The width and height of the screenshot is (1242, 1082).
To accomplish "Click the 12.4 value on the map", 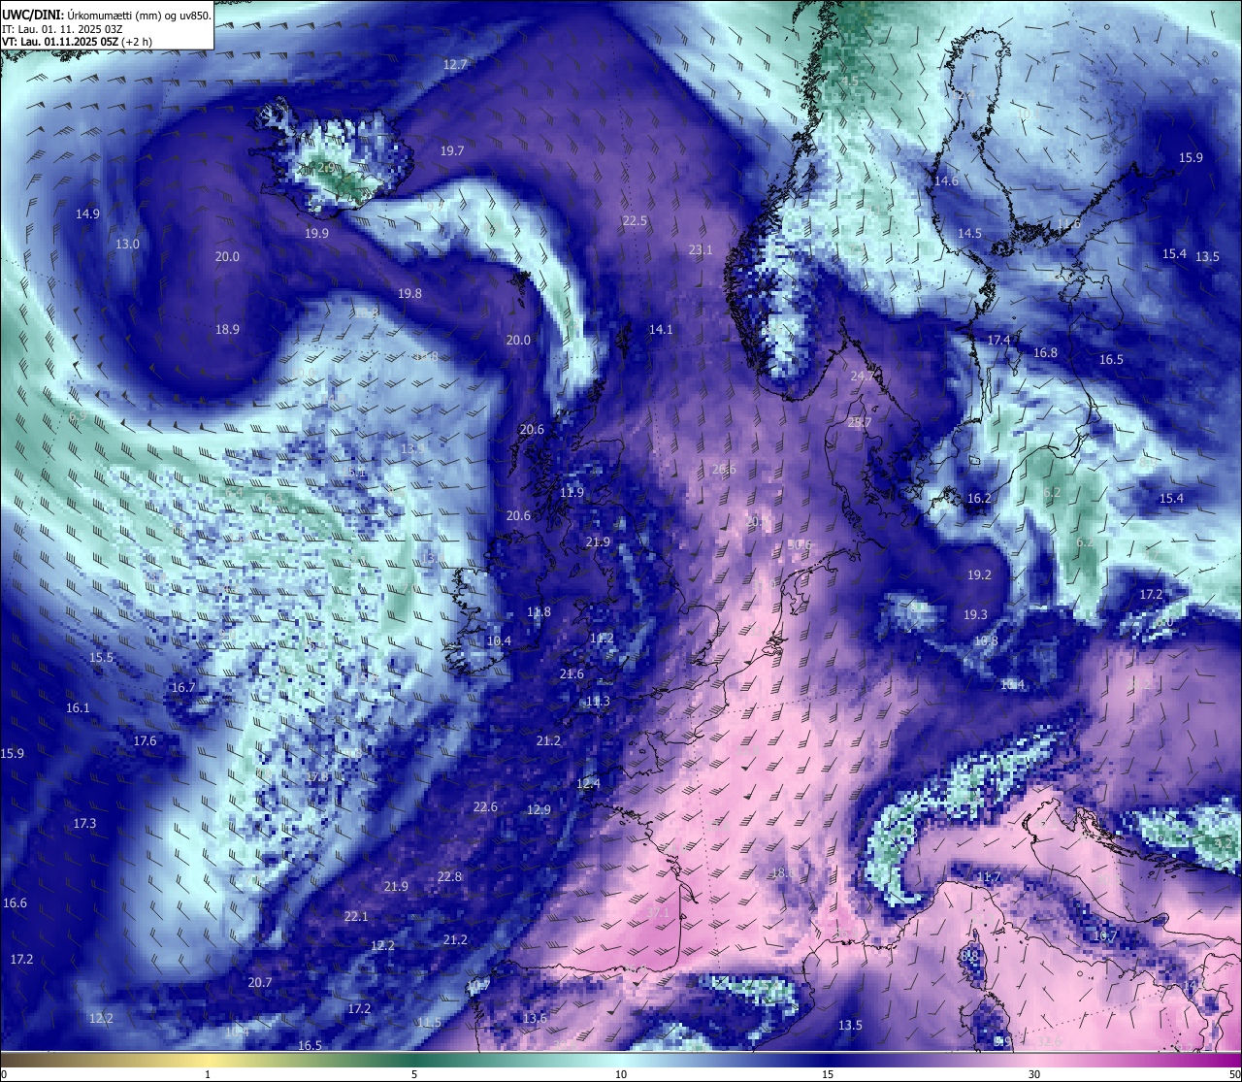I will point(588,784).
